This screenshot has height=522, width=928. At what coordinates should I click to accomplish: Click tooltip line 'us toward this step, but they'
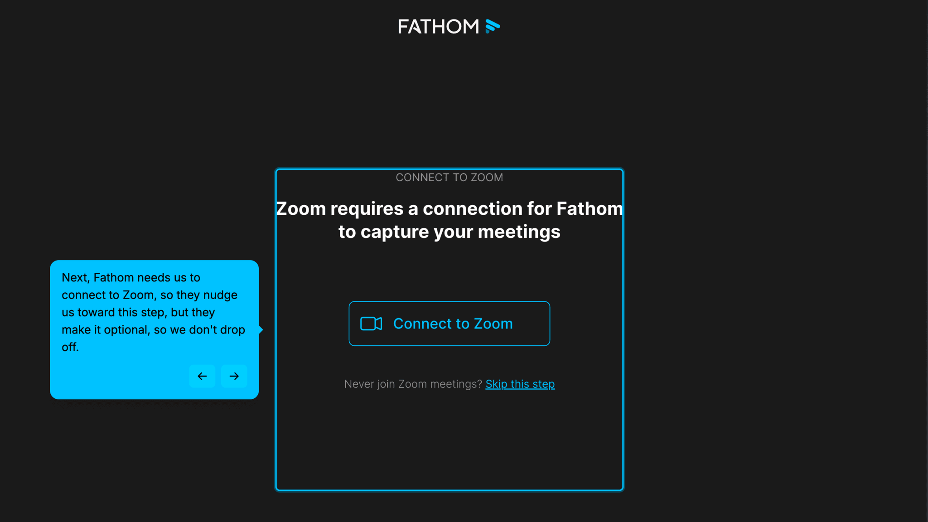[138, 312]
